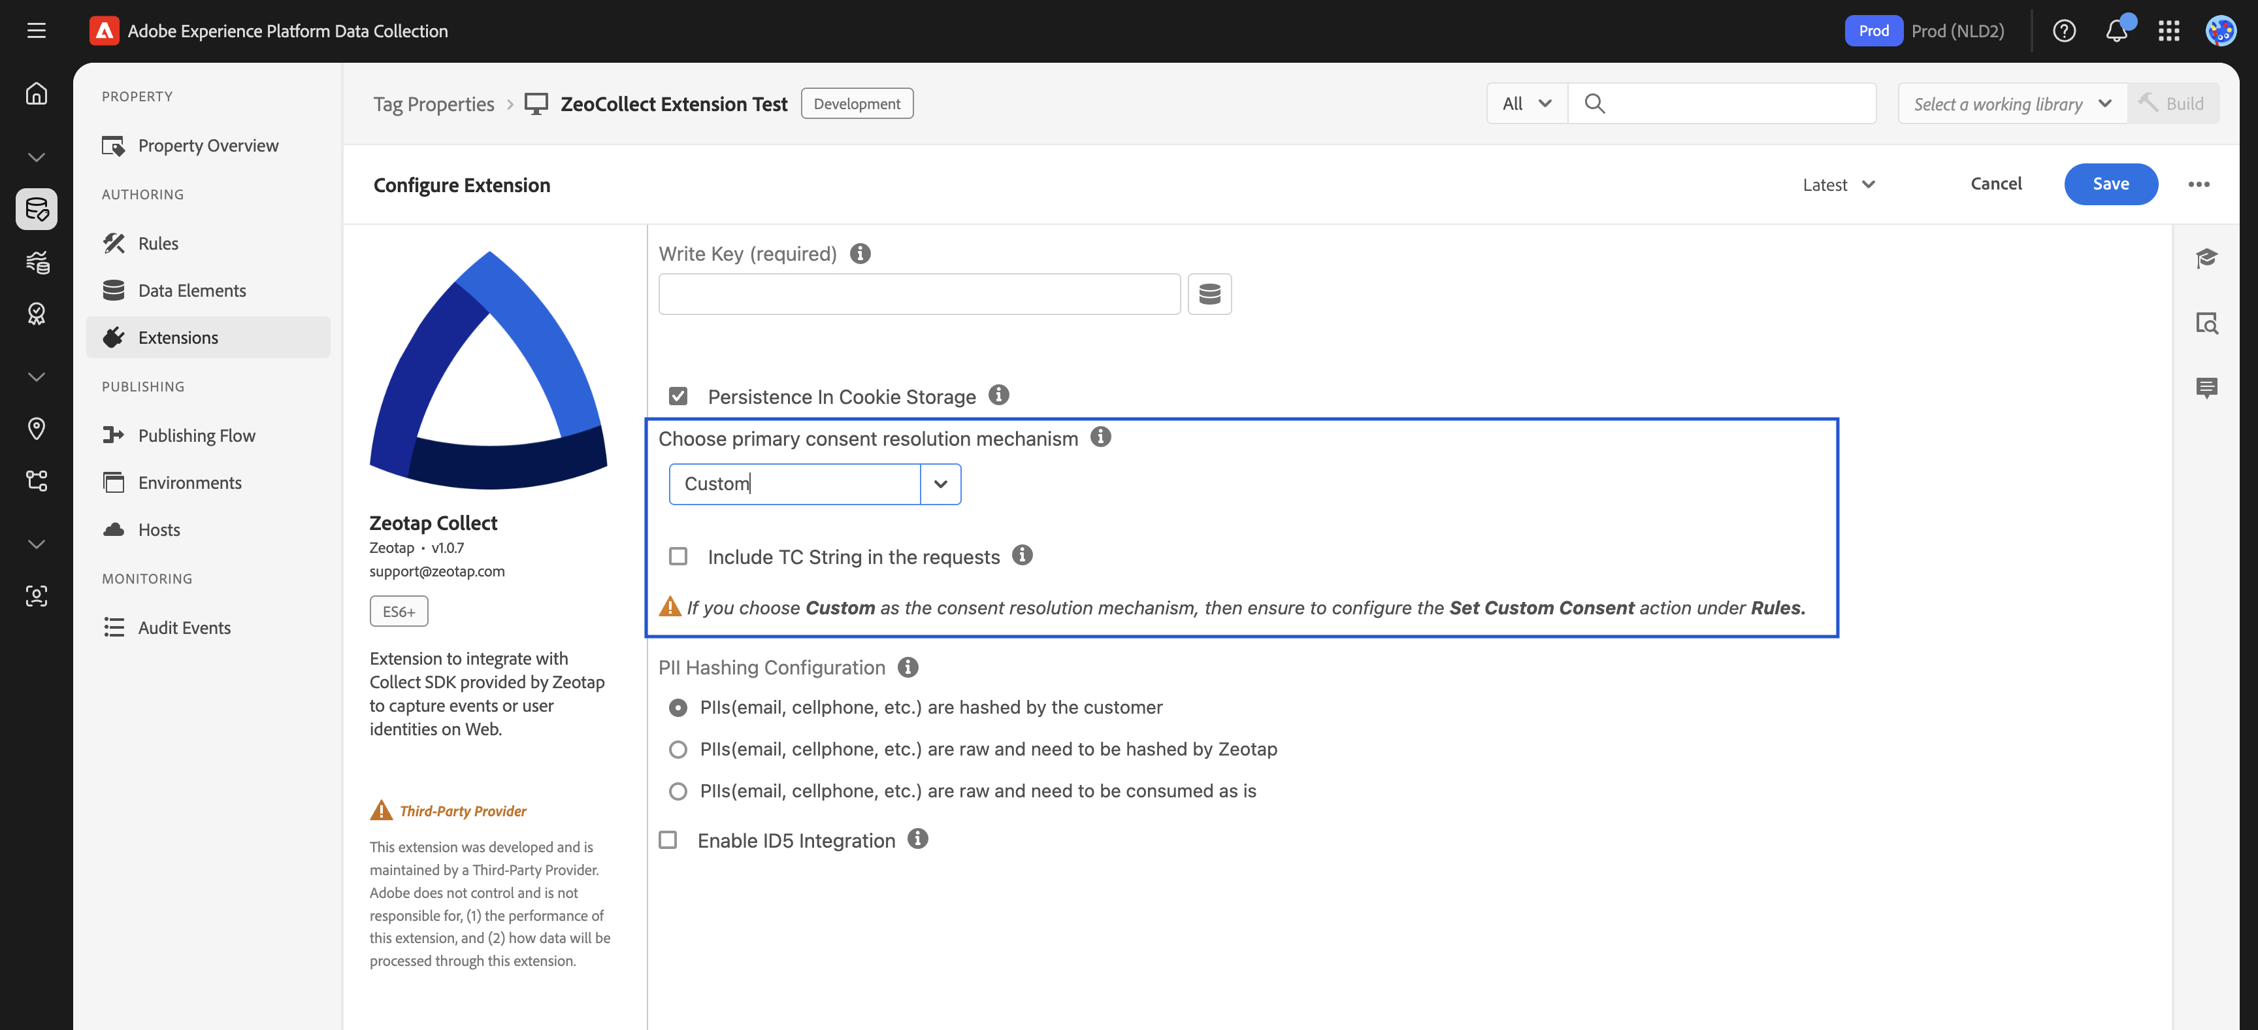Open the data element selector beside Write Key
Screen dimensions: 2258x1030
pyautogui.click(x=1209, y=293)
